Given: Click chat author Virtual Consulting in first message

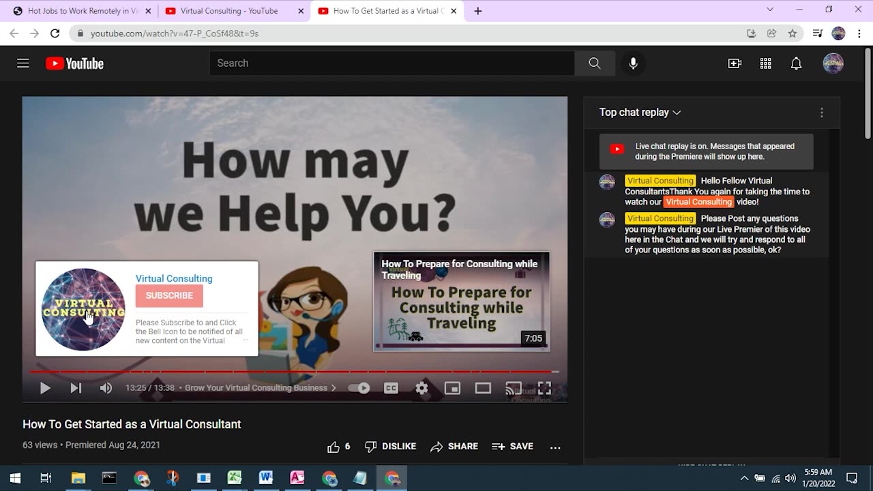Looking at the screenshot, I should tap(660, 181).
